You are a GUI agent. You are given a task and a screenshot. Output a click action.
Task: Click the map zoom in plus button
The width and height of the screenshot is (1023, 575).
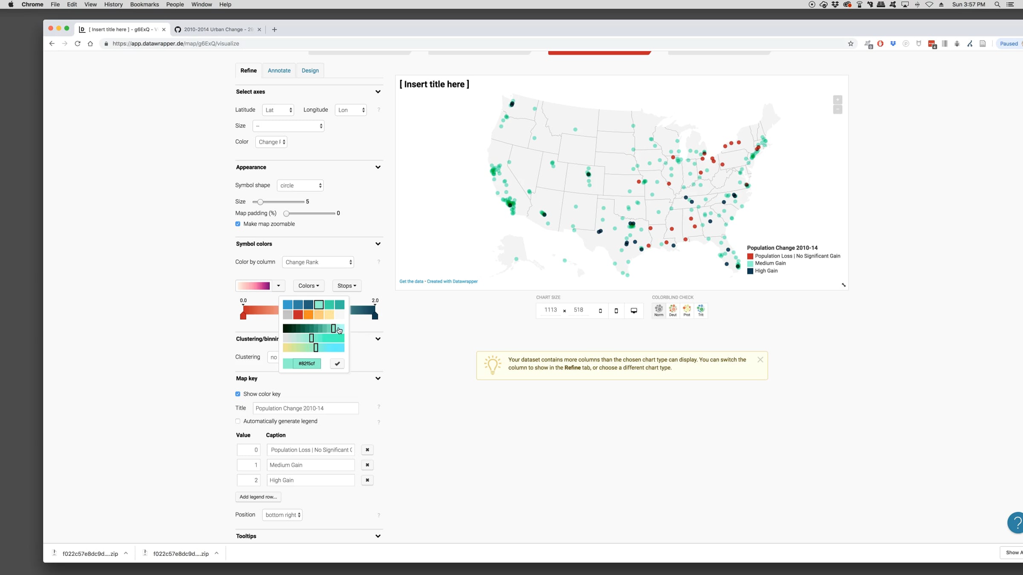pos(838,100)
